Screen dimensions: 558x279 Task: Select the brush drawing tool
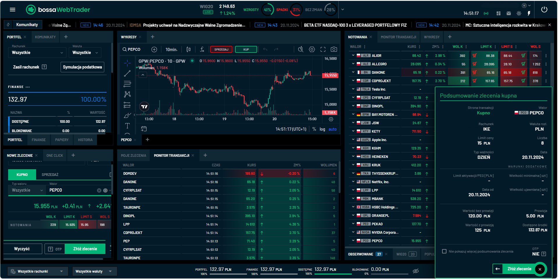click(x=127, y=115)
